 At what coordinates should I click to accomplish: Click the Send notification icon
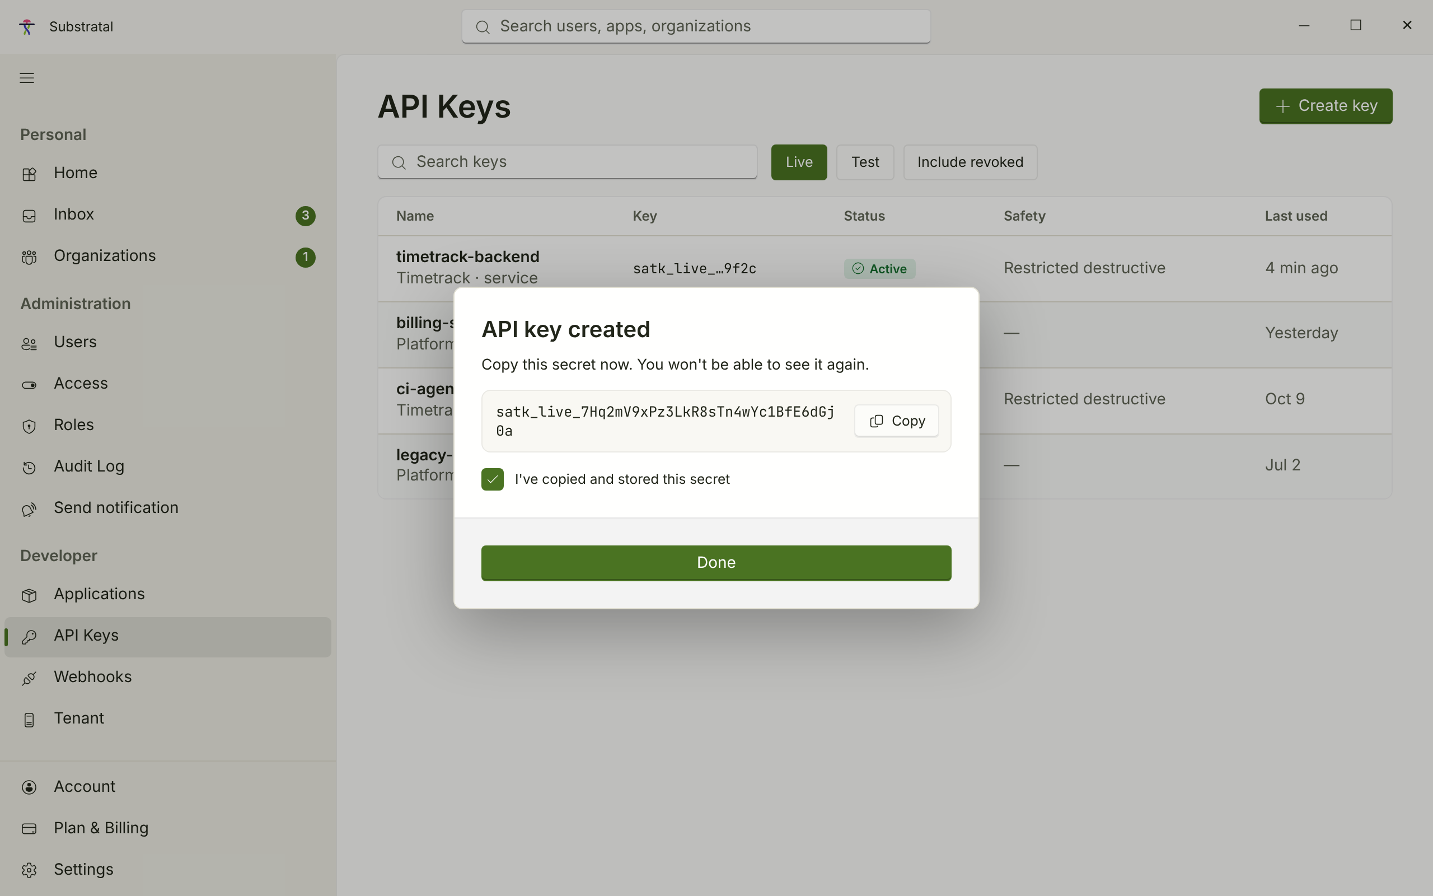(29, 509)
